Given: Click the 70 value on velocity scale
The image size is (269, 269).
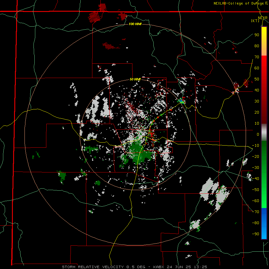Looking at the screenshot, I should 257,57.
